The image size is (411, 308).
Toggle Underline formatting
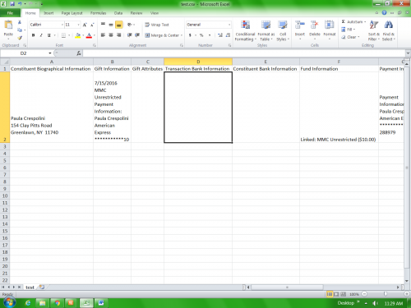tap(48, 35)
